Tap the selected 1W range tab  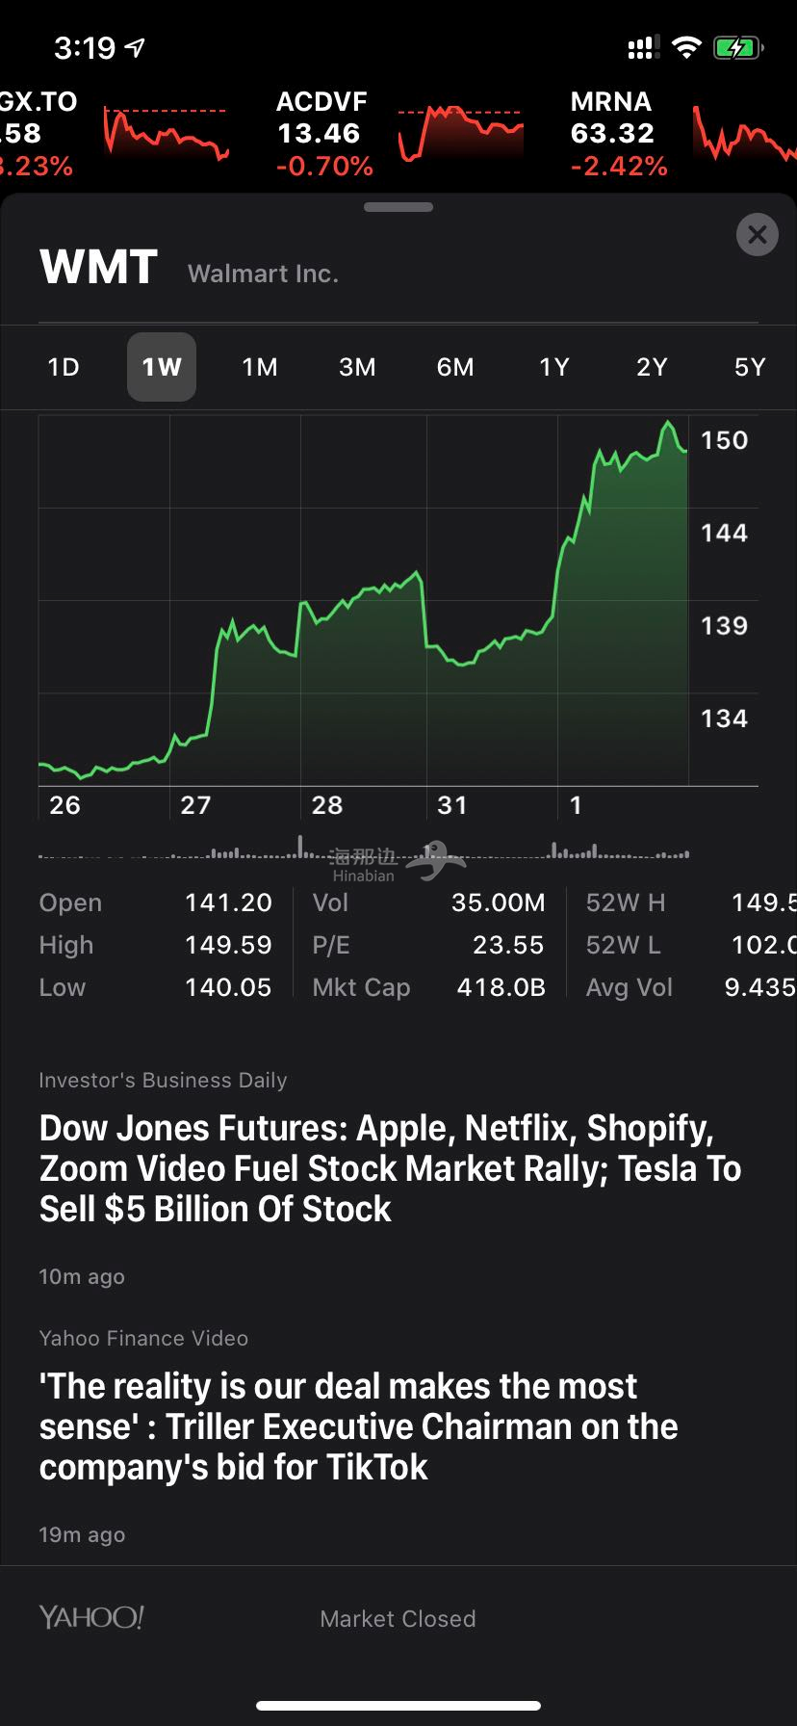coord(162,367)
